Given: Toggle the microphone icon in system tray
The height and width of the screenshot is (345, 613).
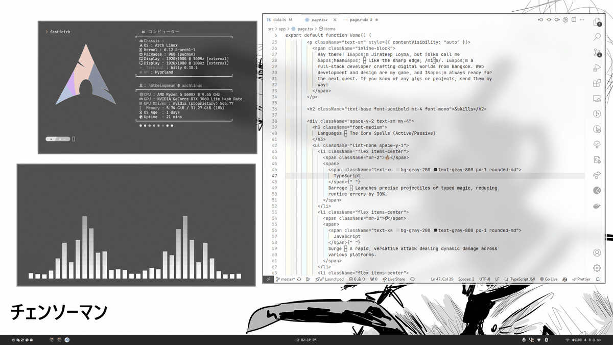Looking at the screenshot, I should (524, 339).
